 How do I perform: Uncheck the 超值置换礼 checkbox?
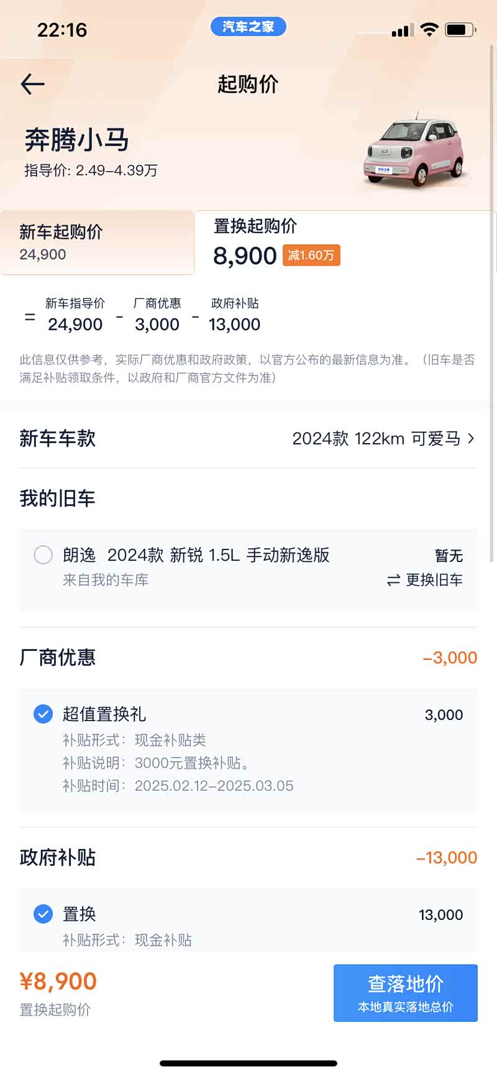pos(43,714)
